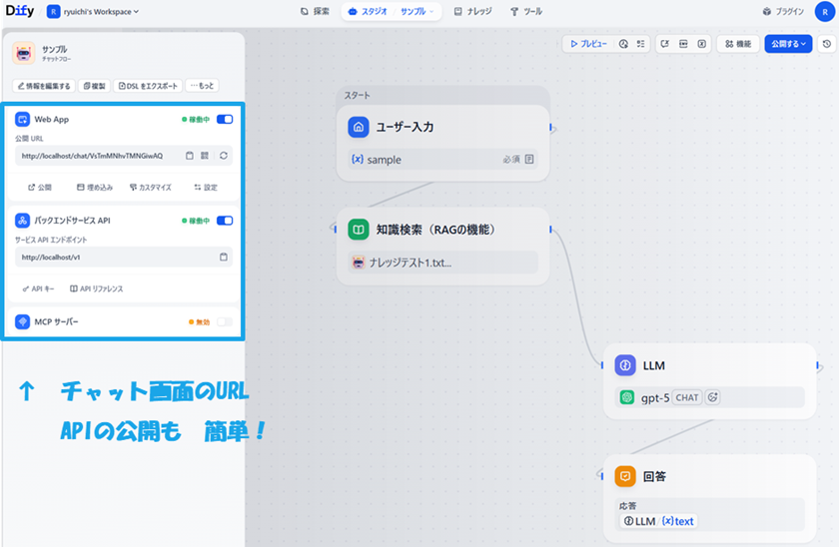Click the CHAT mode badge

(686, 398)
